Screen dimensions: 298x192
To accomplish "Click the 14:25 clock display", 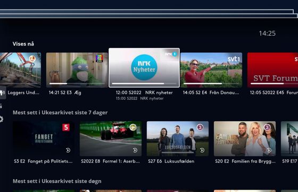I will (267, 34).
